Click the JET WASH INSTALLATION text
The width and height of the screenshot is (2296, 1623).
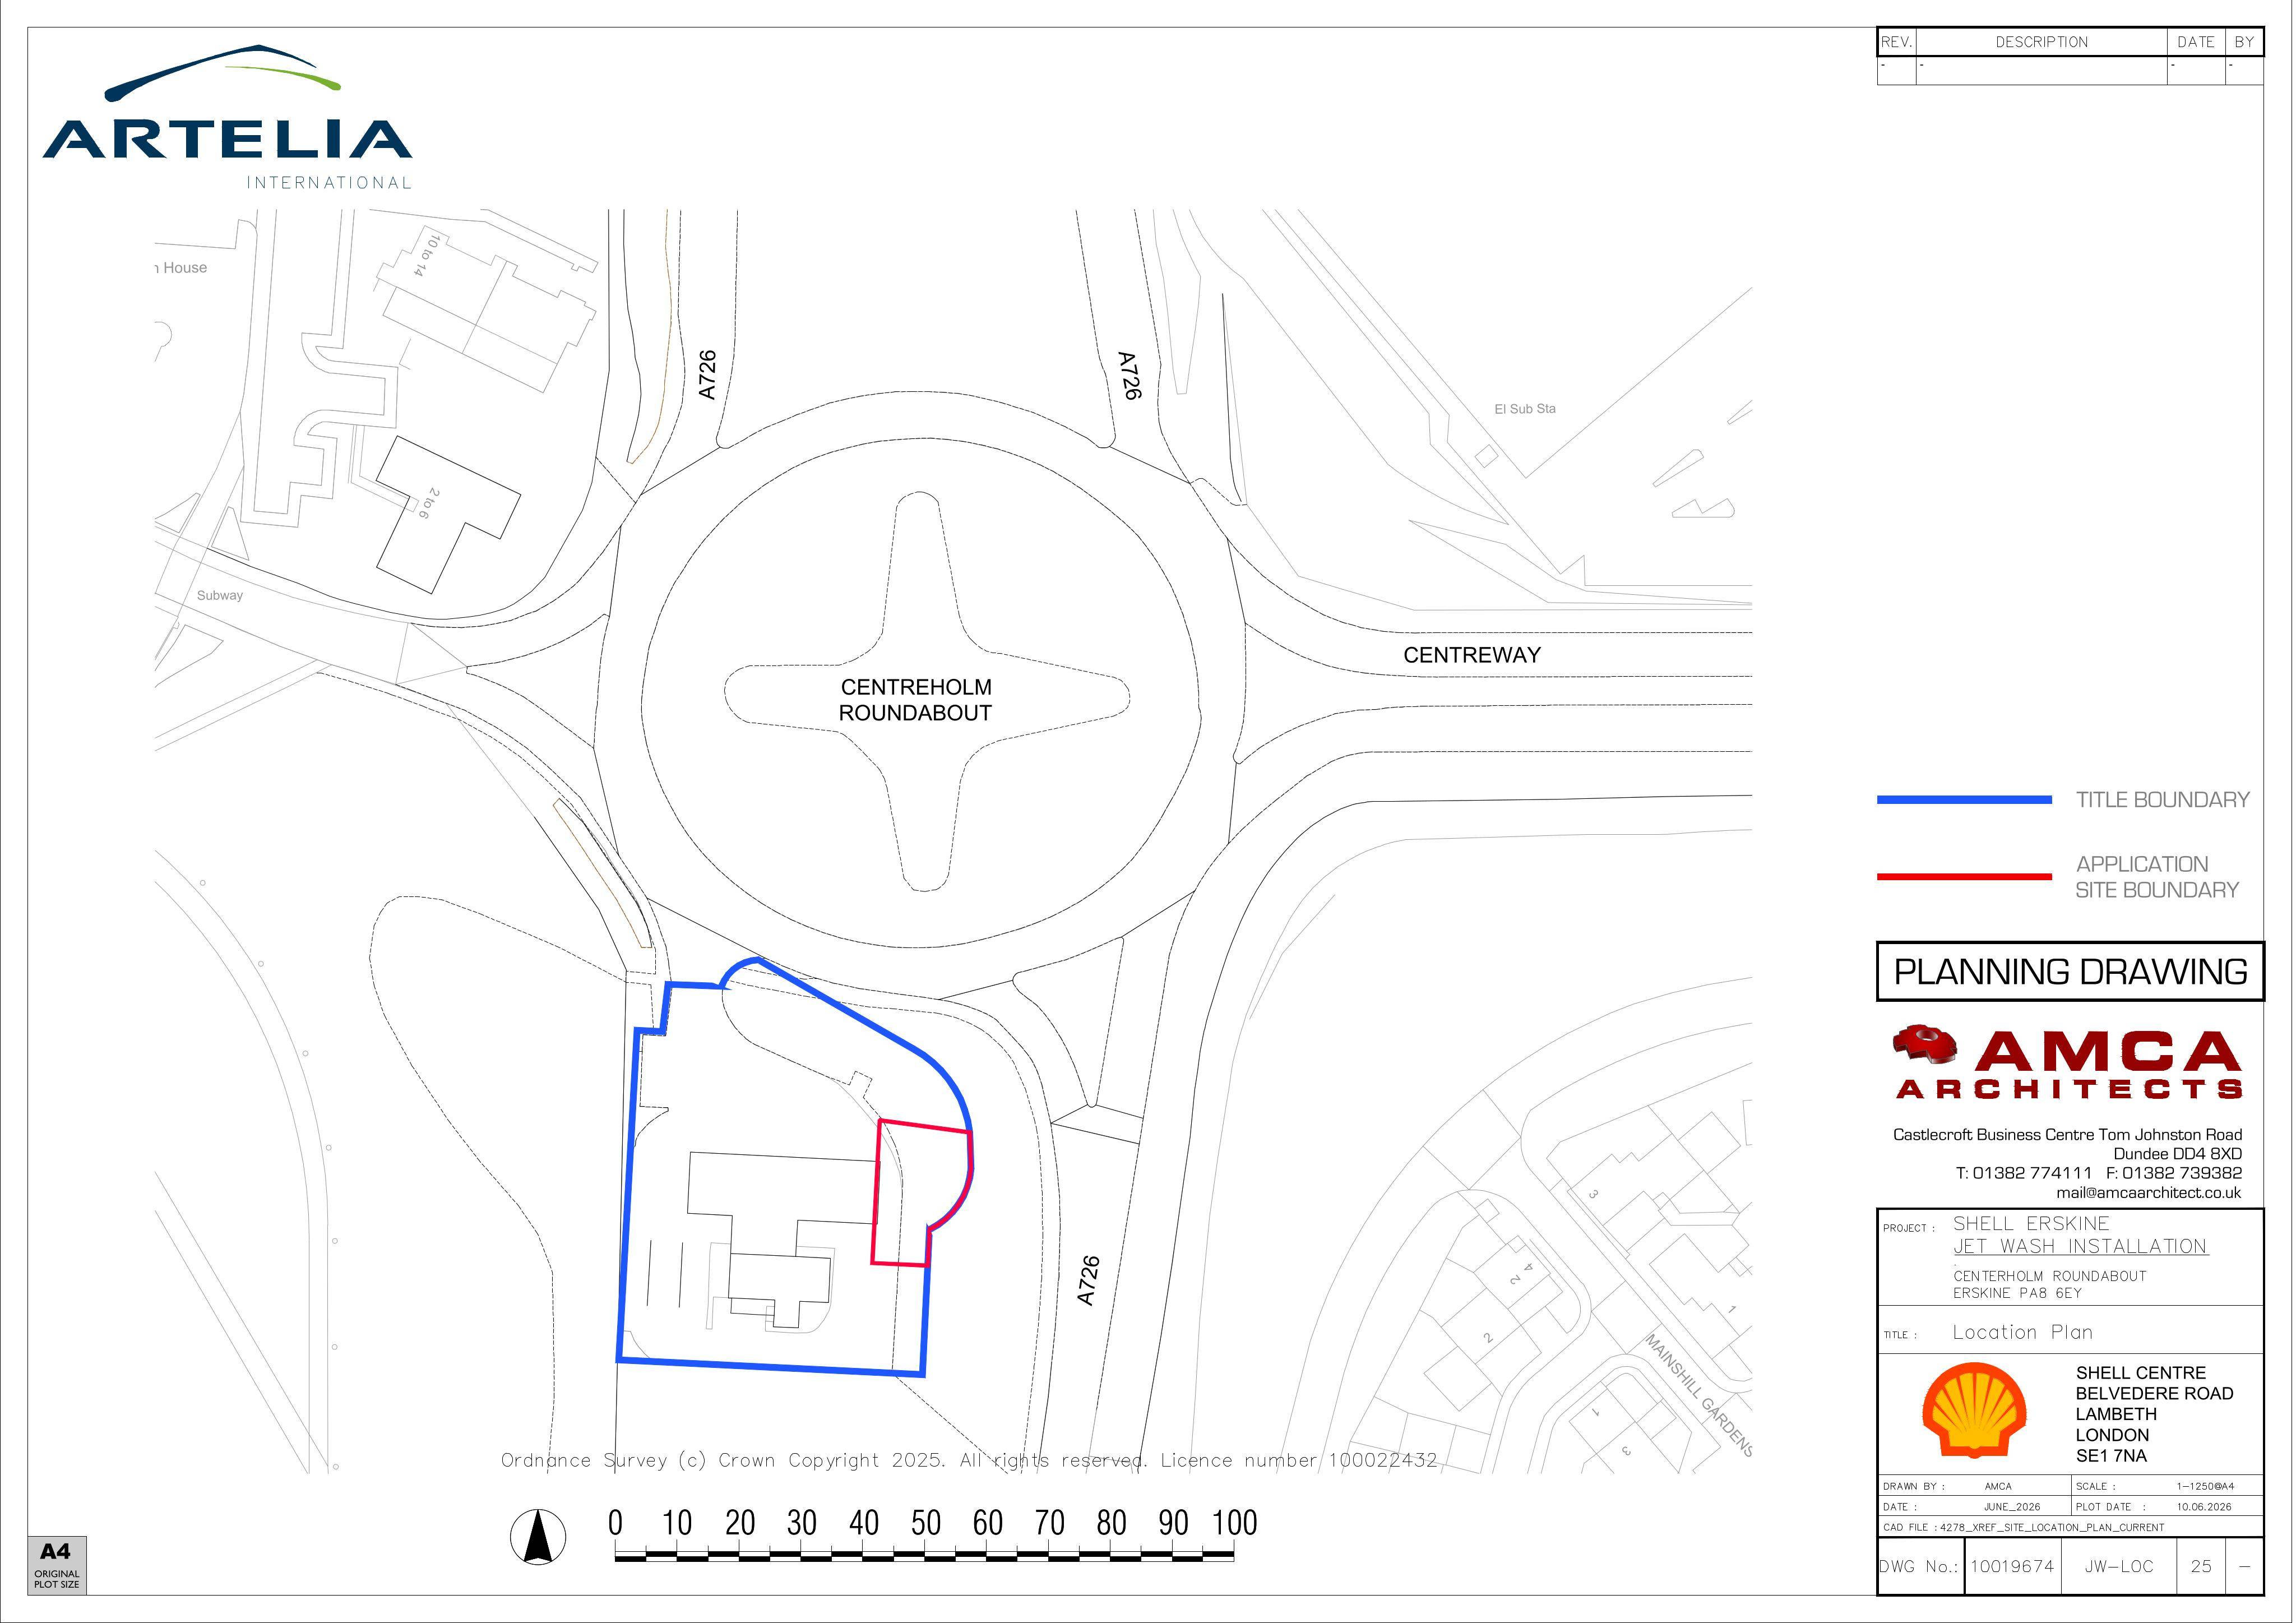pos(2080,1247)
